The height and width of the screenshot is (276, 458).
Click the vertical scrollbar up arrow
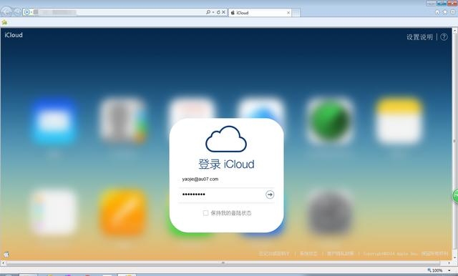coord(455,30)
